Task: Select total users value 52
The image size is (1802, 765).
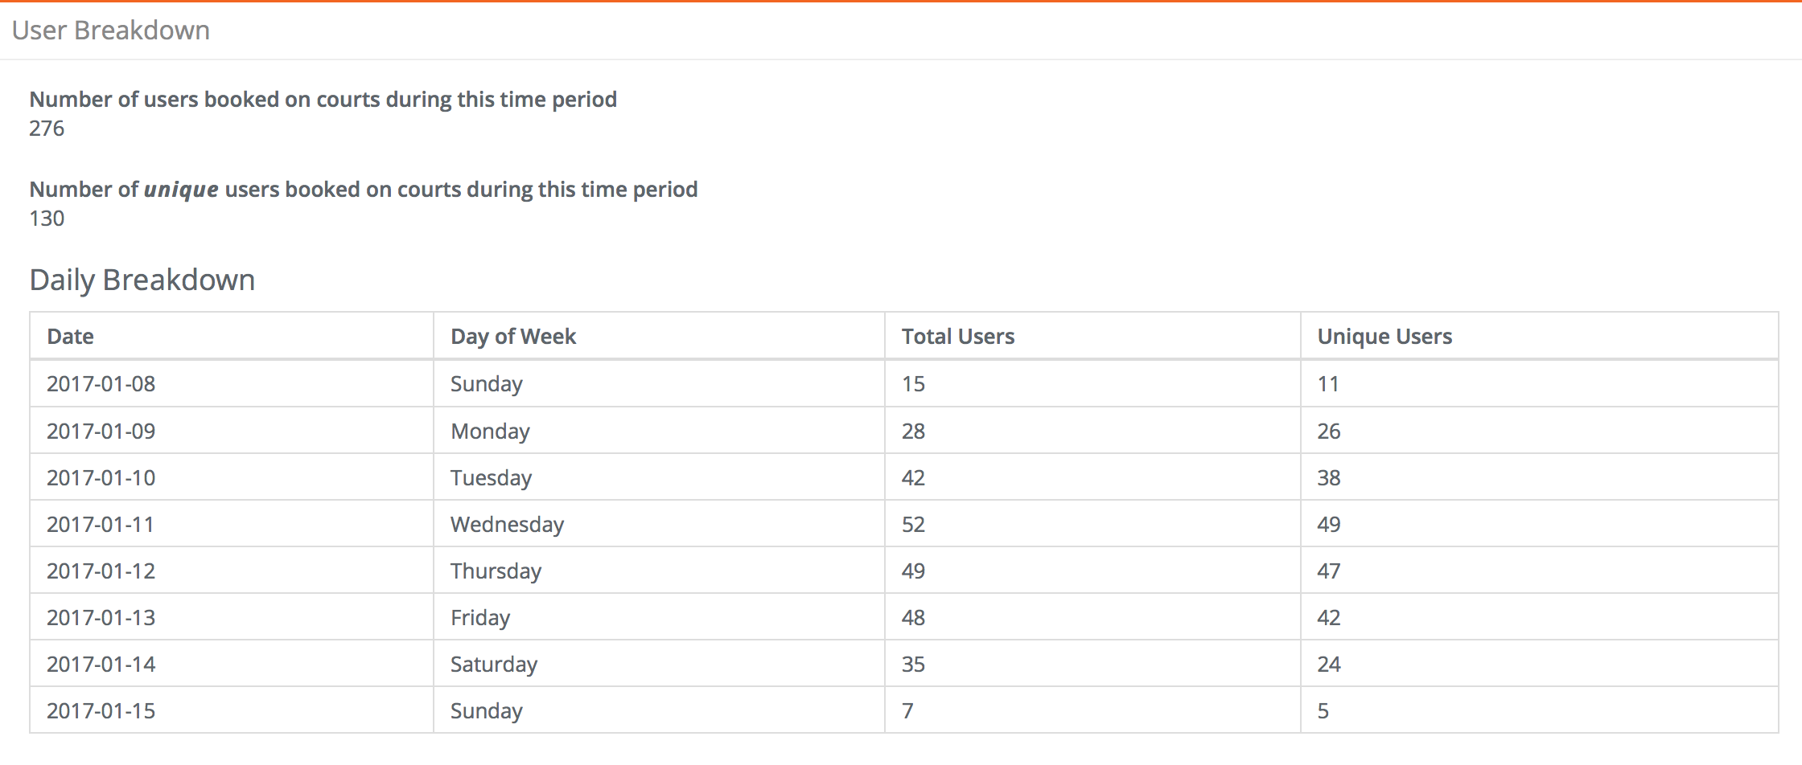Action: click(913, 524)
